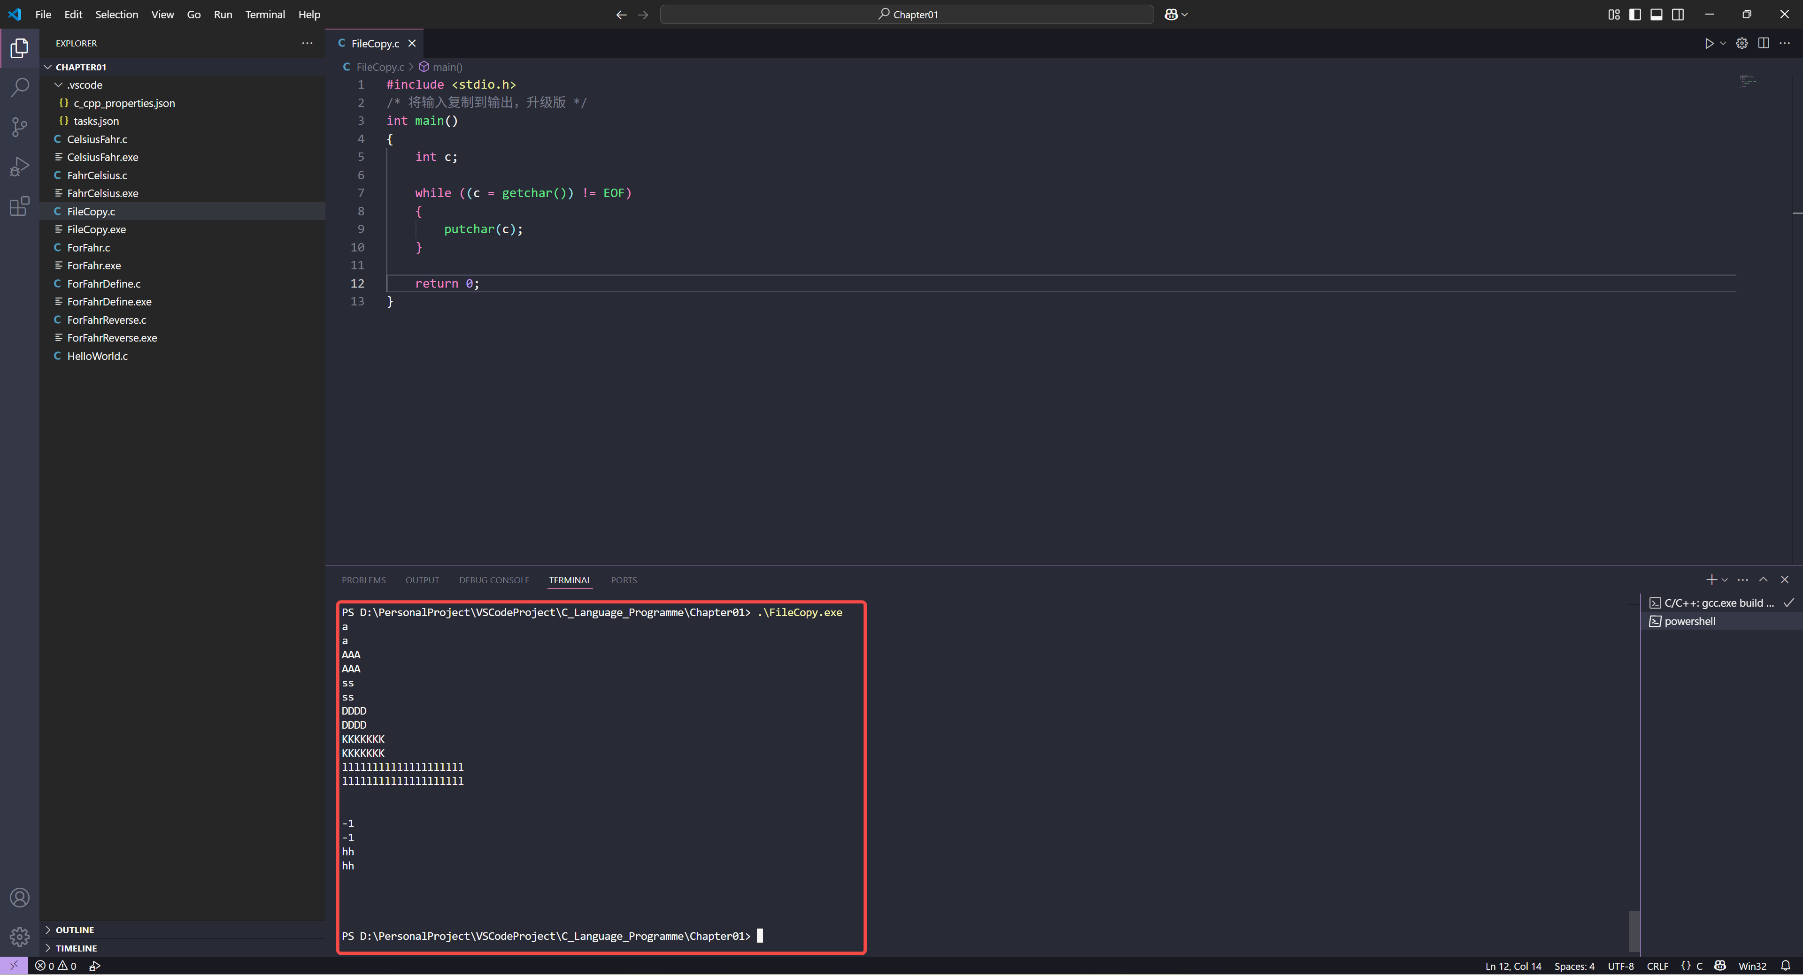
Task: Open the Terminal menu
Action: pyautogui.click(x=264, y=15)
